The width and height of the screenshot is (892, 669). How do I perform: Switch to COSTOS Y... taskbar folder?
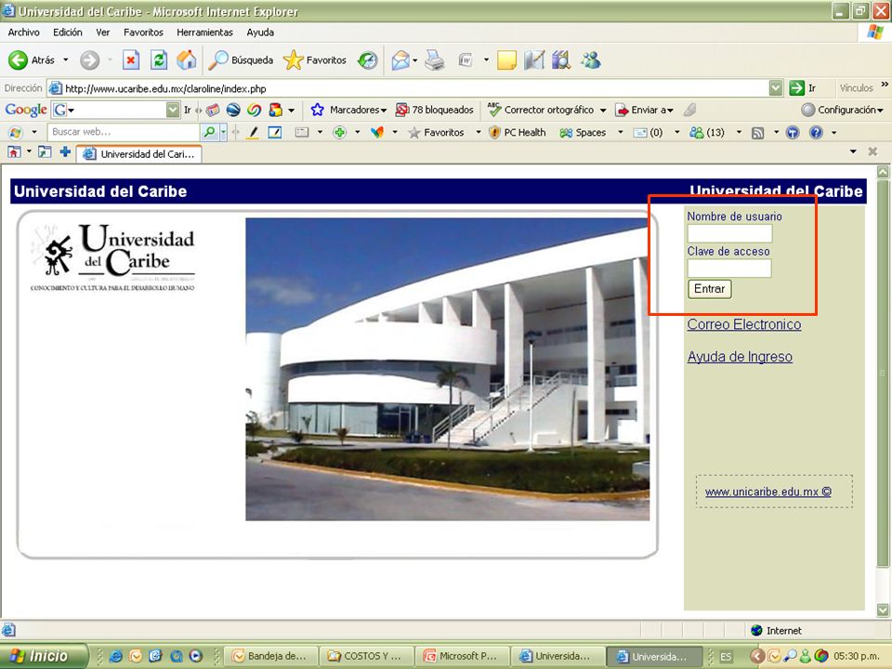[x=366, y=656]
